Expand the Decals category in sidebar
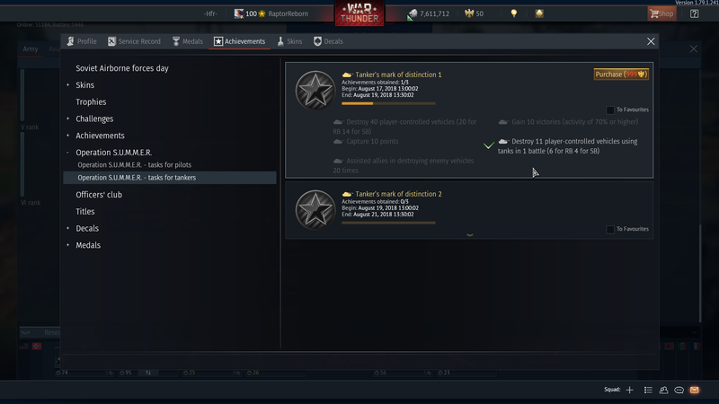Viewport: 719px width, 404px height. coord(67,228)
